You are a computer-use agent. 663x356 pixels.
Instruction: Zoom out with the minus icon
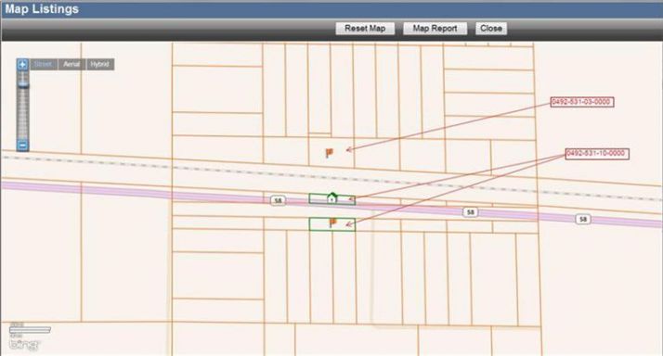pos(22,146)
